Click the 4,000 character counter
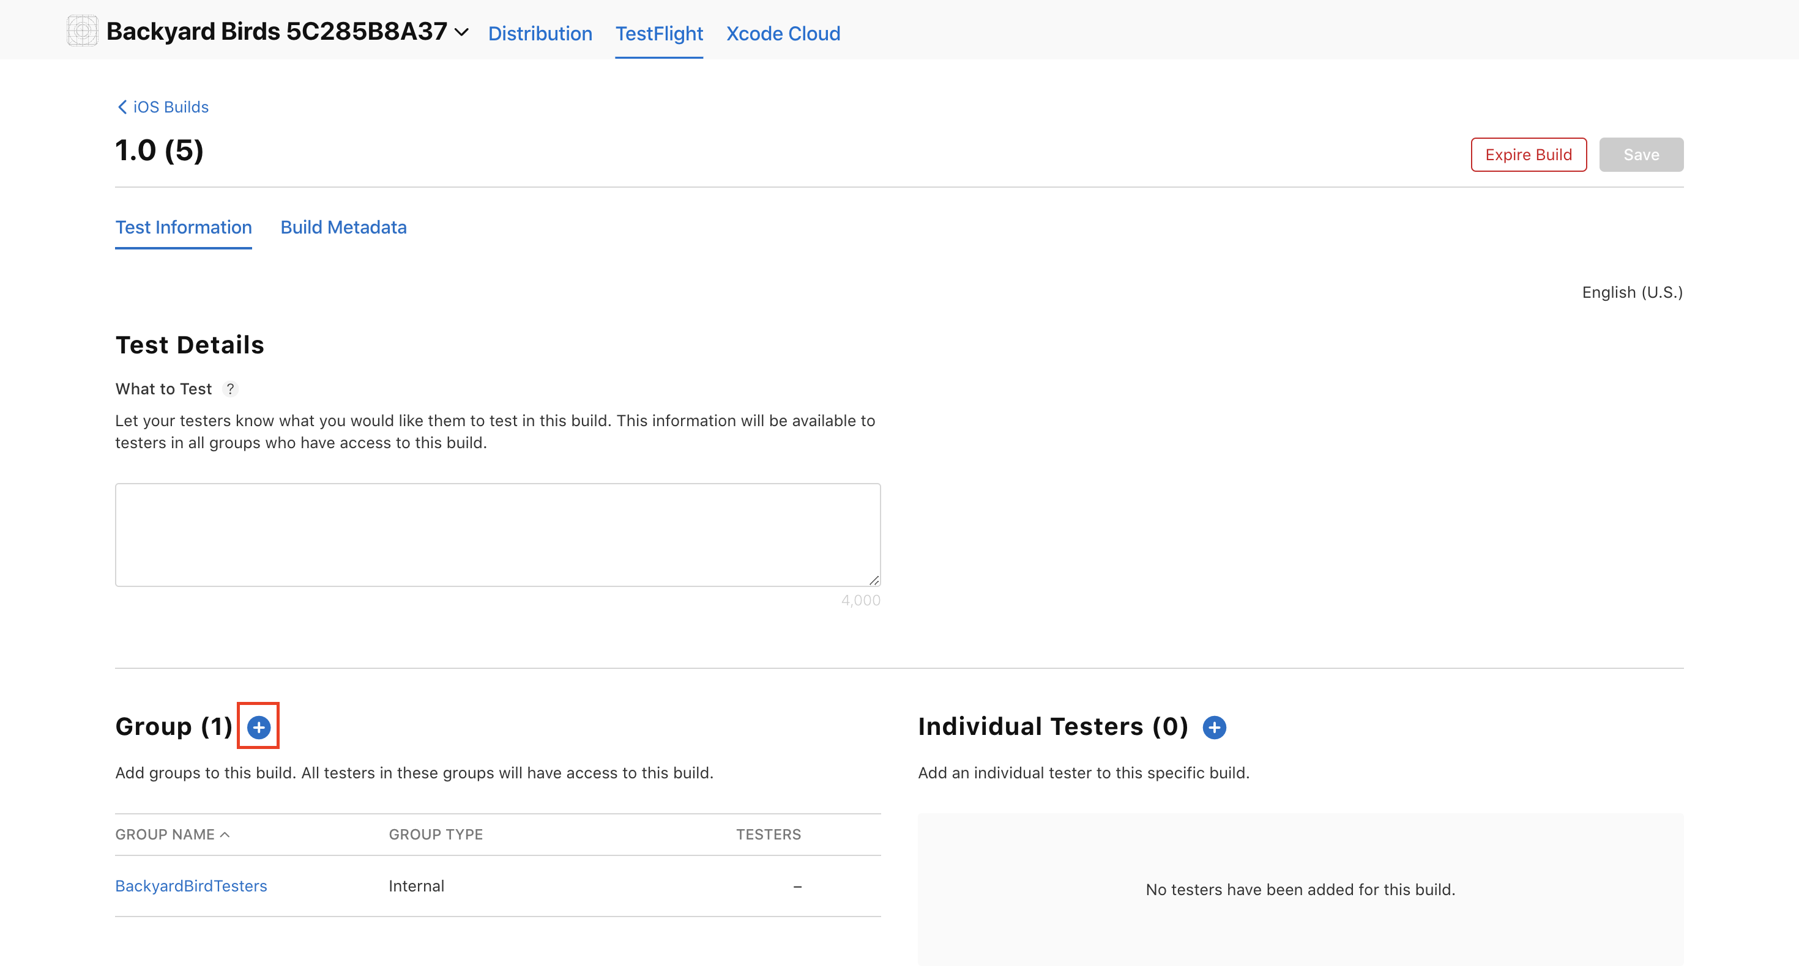Screen dimensions: 1799x974 point(860,600)
